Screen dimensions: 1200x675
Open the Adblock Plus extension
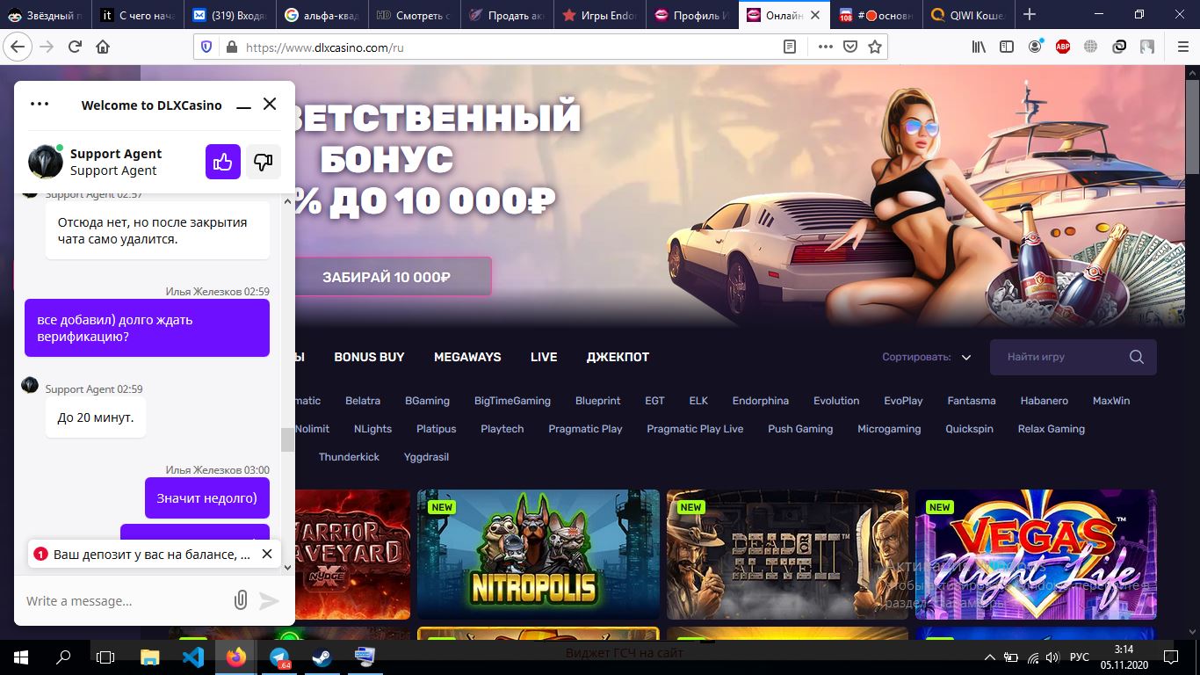tap(1063, 47)
